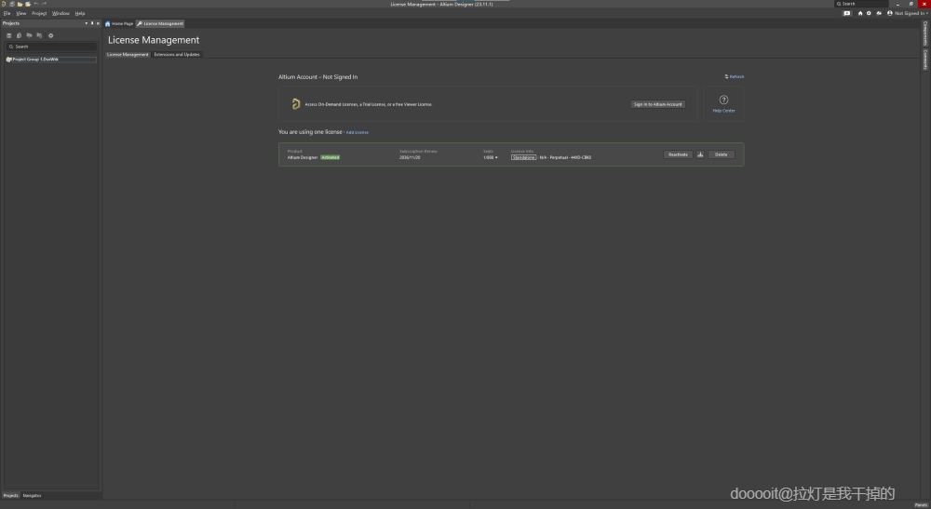This screenshot has width=931, height=509.
Task: Click the third folder icon in Projects panel toolbar
Action: 29,35
